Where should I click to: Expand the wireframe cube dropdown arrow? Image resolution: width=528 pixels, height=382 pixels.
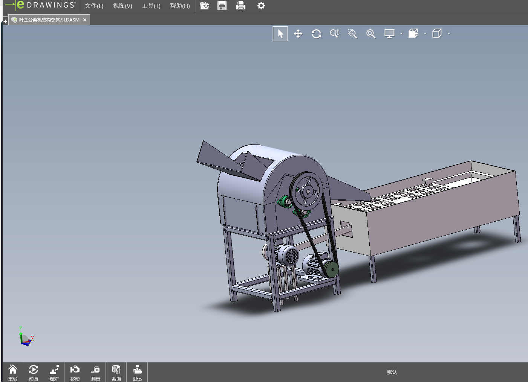pos(449,33)
